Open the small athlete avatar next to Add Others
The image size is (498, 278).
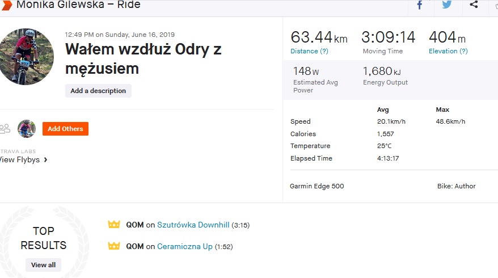[x=27, y=129]
